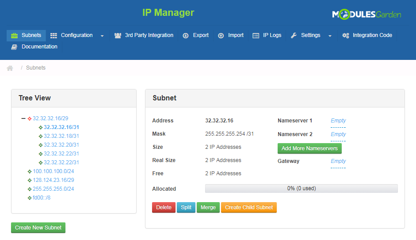Viewport: 416px width, 240px height.
Task: Click the IP Logs list icon
Action: click(256, 36)
